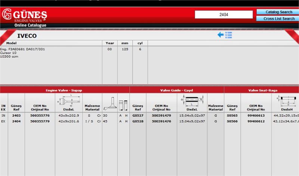This screenshot has width=299, height=176.
Task: Click the IVECO brand heading
Action: pyautogui.click(x=27, y=36)
